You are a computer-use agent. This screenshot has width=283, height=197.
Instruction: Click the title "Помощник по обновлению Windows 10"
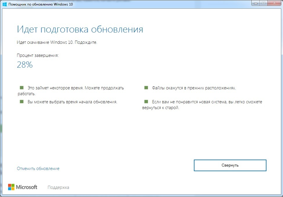(x=40, y=4)
